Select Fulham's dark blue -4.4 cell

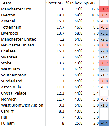tap(104, 123)
